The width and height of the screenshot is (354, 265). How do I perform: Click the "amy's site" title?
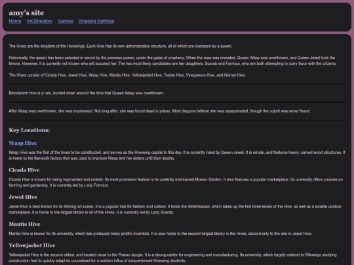click(26, 13)
